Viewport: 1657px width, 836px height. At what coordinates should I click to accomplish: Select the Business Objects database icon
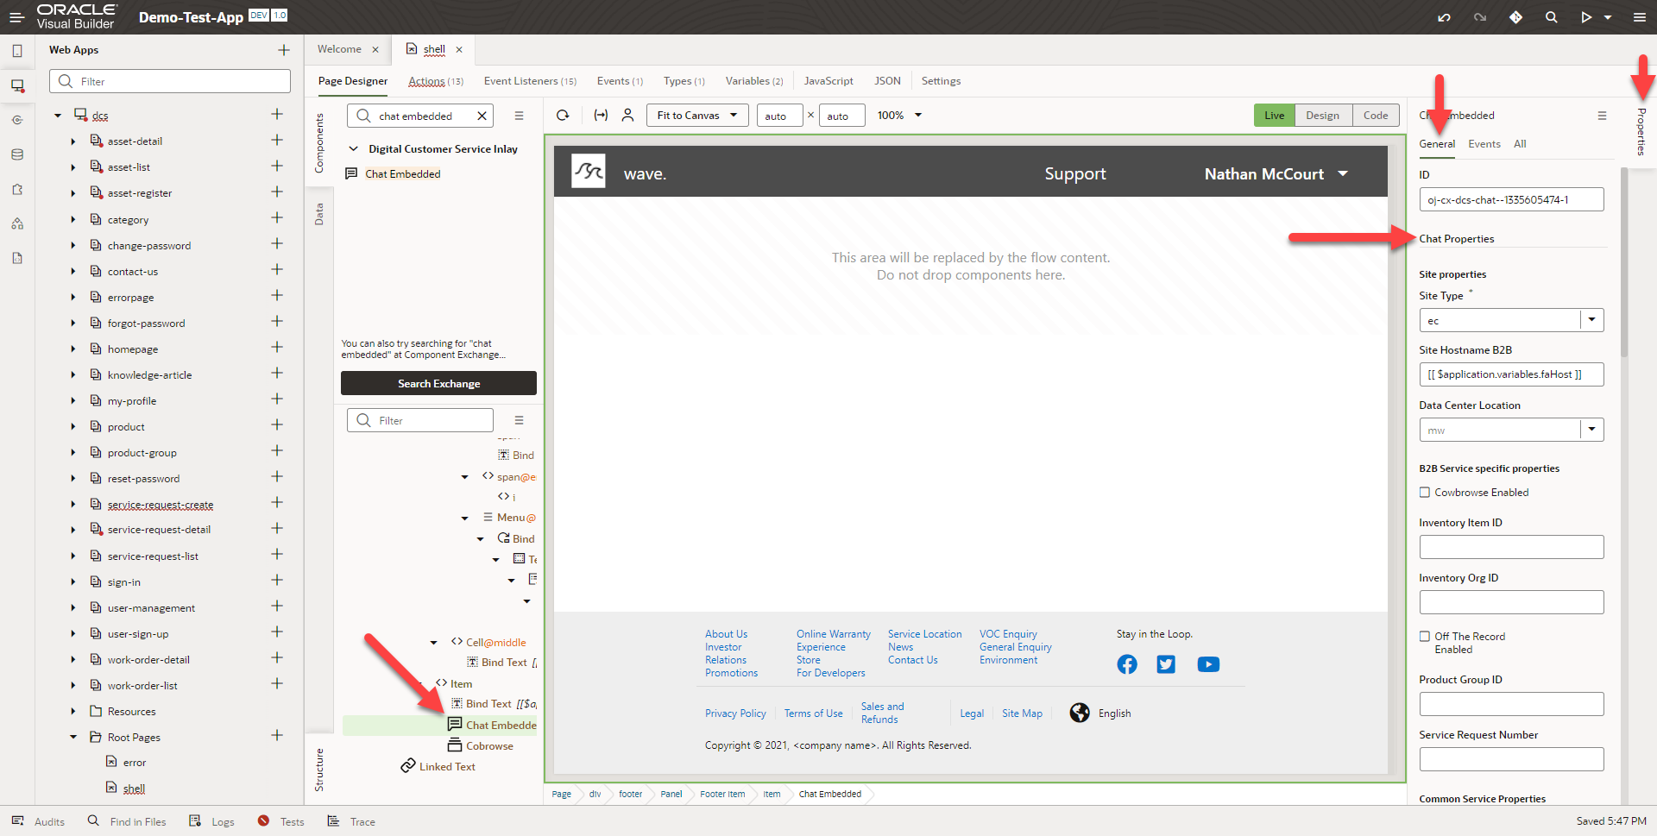click(17, 154)
